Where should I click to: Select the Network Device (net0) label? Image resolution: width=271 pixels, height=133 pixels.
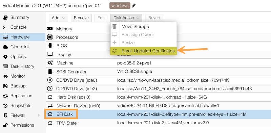[x=78, y=106]
